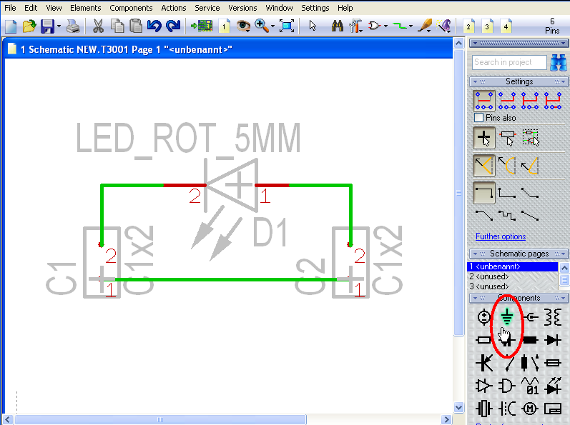Select second signal branch highlight mode

click(x=507, y=101)
